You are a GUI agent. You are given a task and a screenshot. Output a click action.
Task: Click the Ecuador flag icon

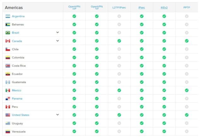click(x=8, y=74)
